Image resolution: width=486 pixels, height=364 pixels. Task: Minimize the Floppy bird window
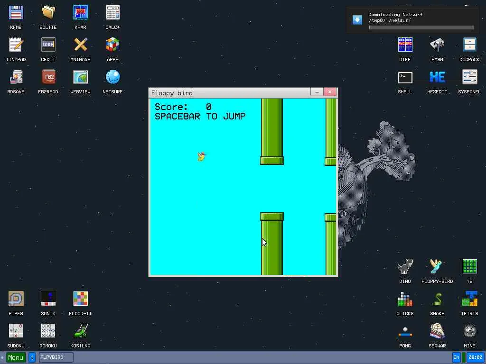click(x=317, y=92)
